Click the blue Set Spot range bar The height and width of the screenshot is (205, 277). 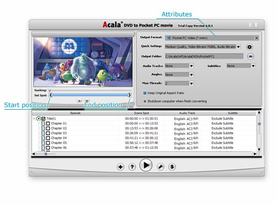[90, 95]
